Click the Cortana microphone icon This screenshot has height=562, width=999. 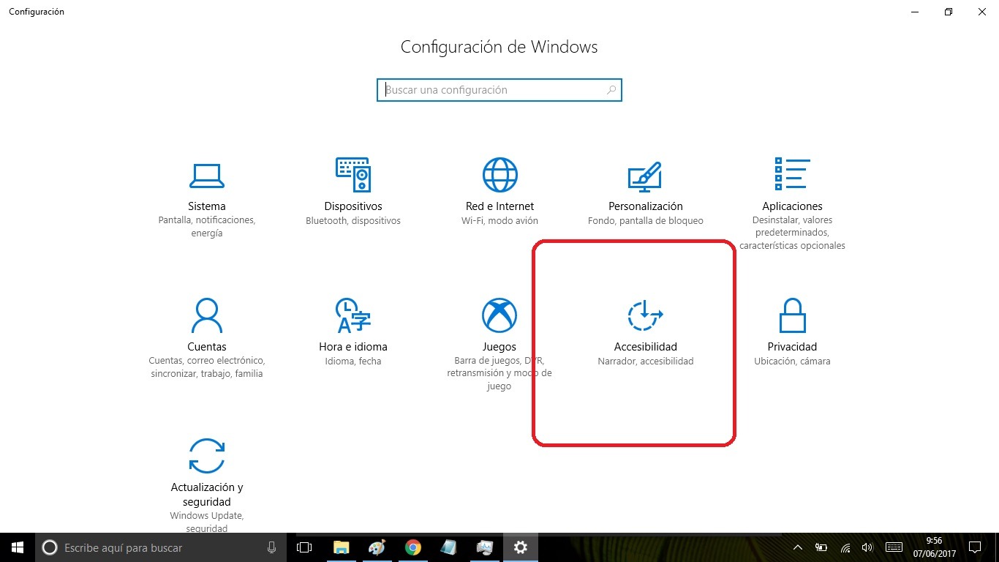(x=272, y=547)
